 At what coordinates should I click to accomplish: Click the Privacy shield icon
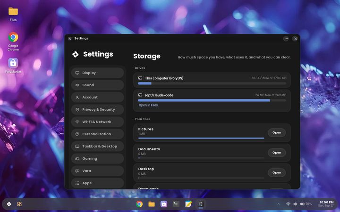click(x=77, y=109)
